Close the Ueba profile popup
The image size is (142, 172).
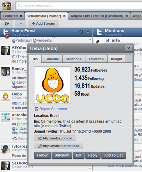pos(128,48)
